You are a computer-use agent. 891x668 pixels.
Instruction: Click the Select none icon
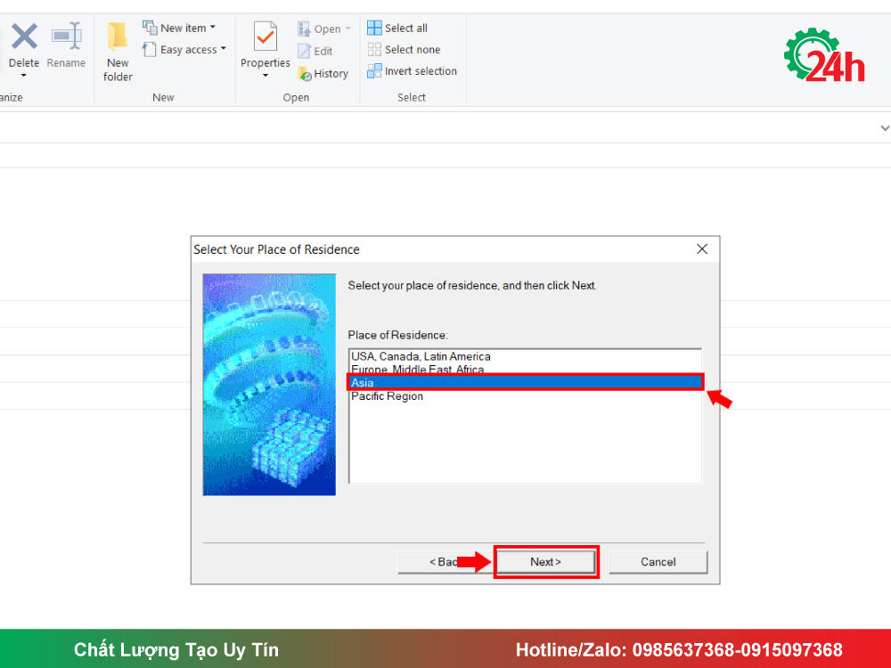[x=374, y=49]
